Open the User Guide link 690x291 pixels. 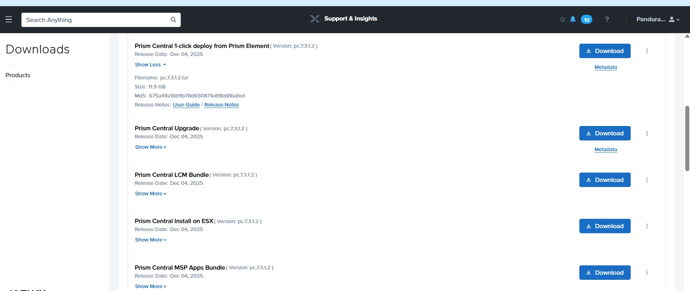point(186,105)
